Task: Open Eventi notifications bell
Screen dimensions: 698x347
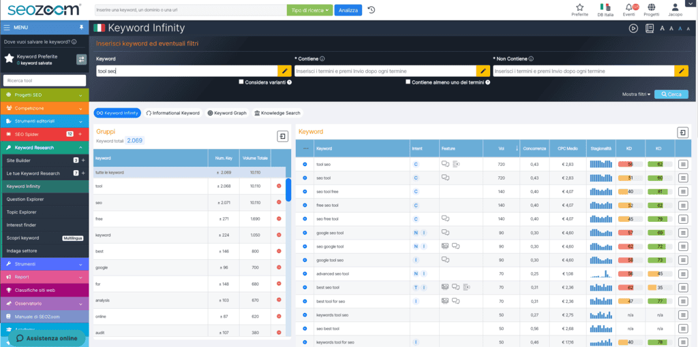Action: point(628,7)
